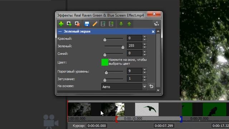Click the Пороговый уровень field showing 9

tap(135, 71)
